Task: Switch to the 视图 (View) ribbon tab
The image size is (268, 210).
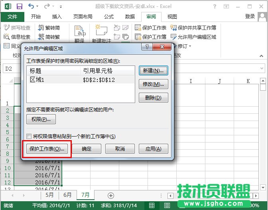Action: (x=172, y=16)
